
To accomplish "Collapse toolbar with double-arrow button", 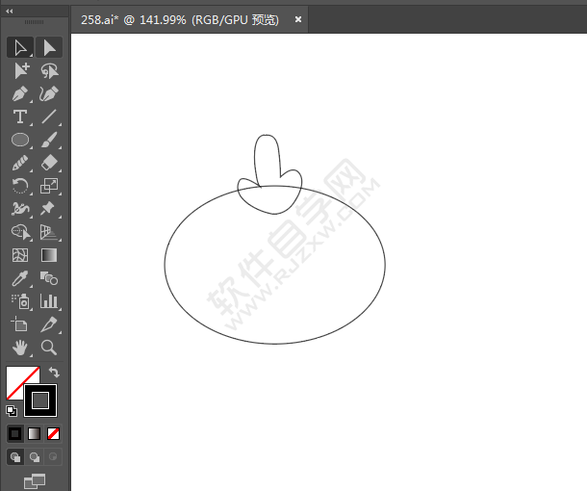I will pyautogui.click(x=10, y=12).
